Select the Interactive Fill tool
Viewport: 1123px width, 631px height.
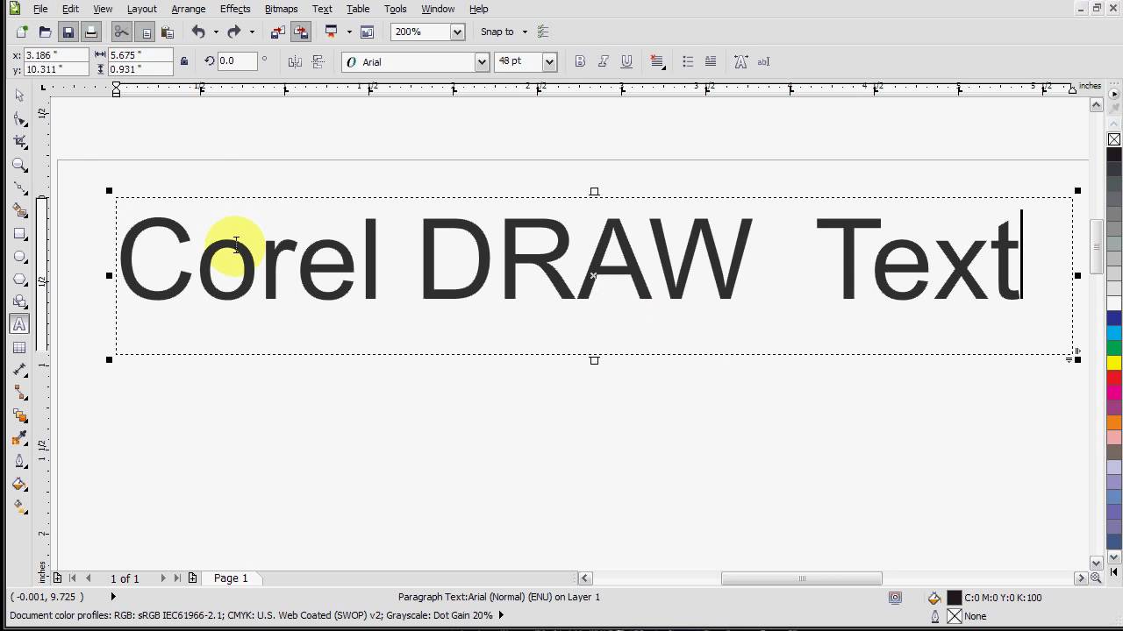tap(19, 507)
